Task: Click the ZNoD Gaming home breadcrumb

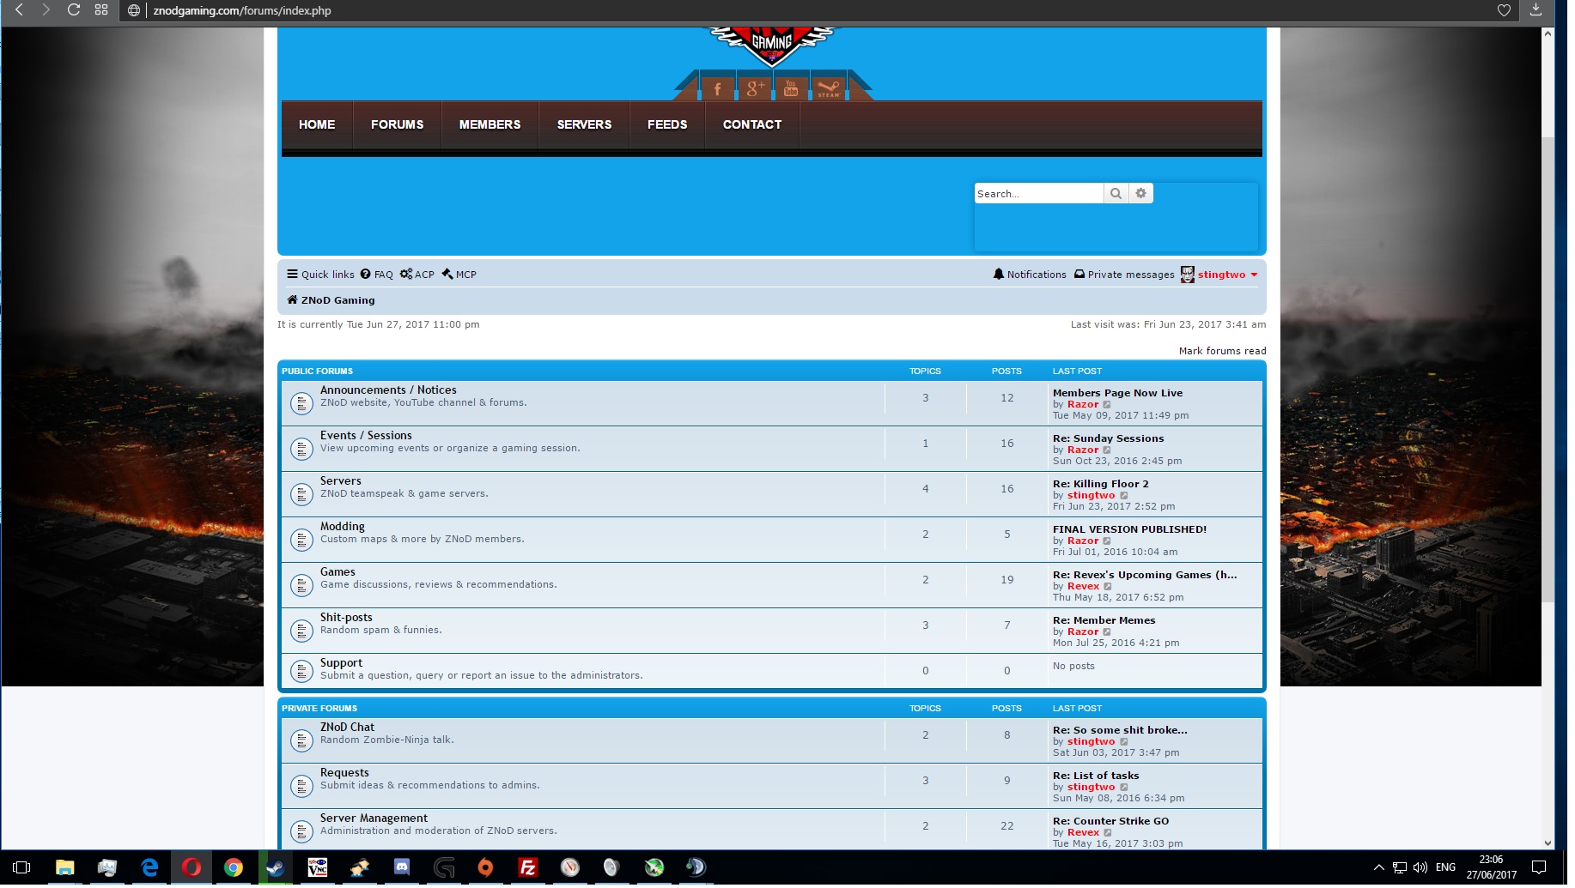Action: click(x=337, y=301)
